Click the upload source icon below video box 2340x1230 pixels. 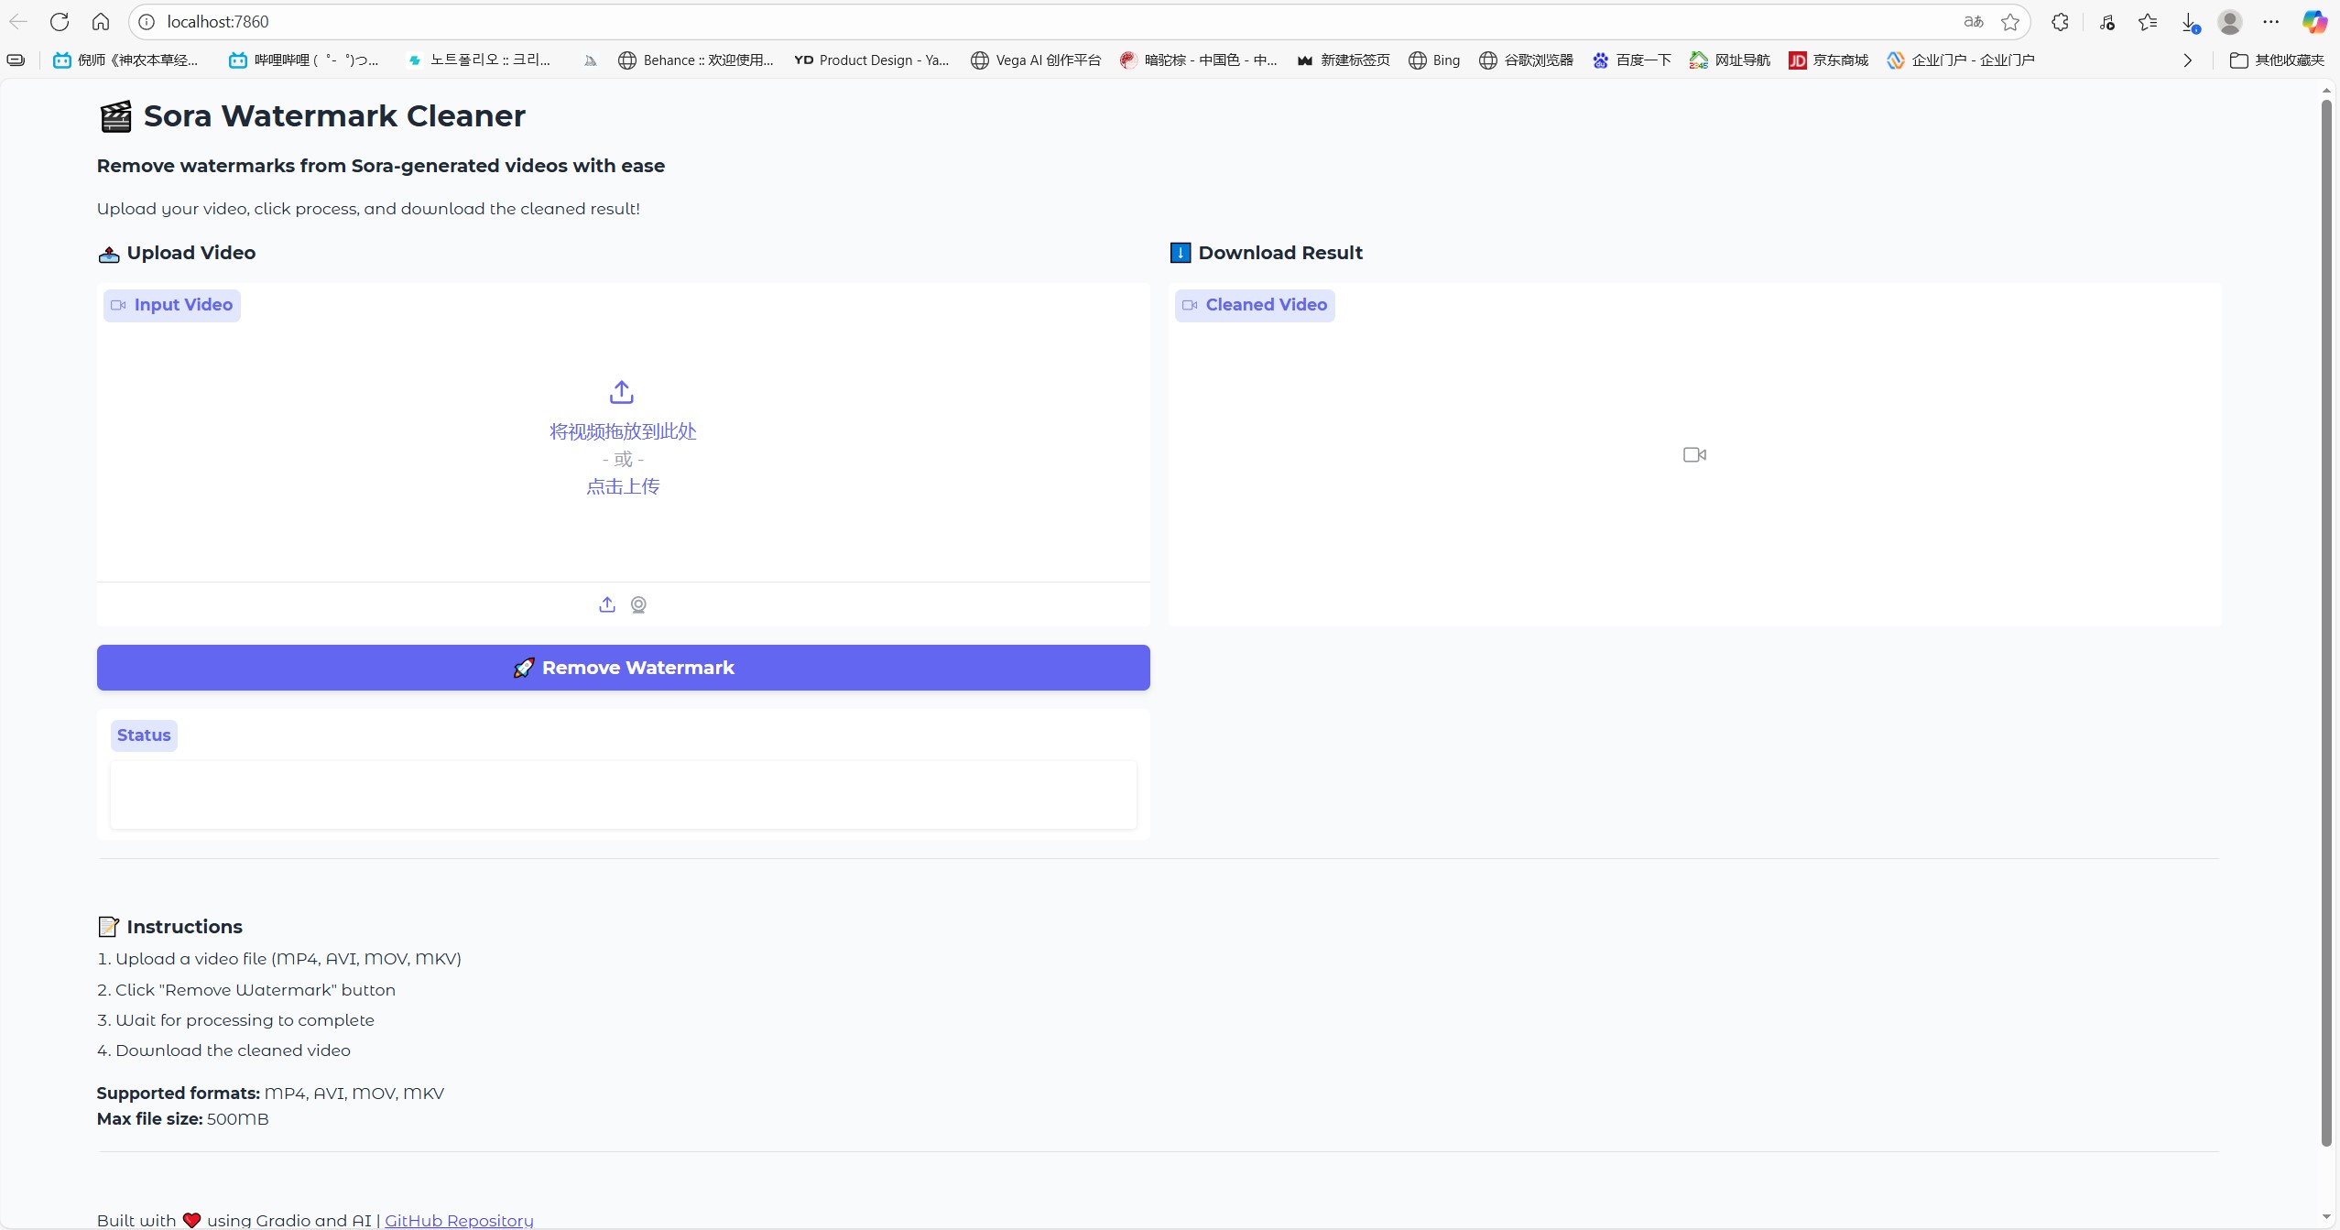(606, 604)
